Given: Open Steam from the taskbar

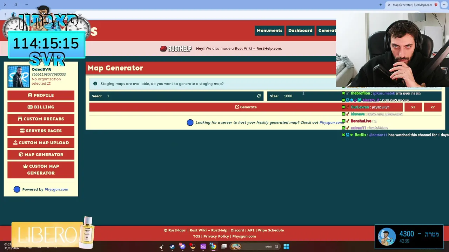Looking at the screenshot, I should pyautogui.click(x=172, y=246).
